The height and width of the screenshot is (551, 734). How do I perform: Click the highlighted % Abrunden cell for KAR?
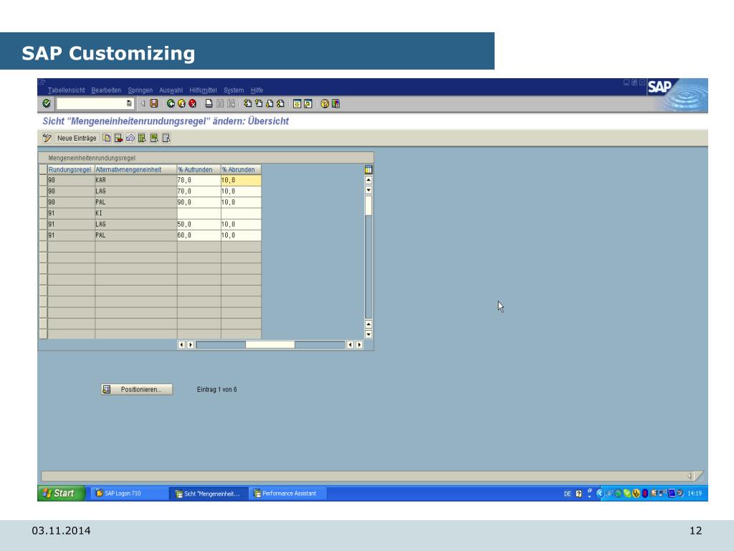click(241, 180)
